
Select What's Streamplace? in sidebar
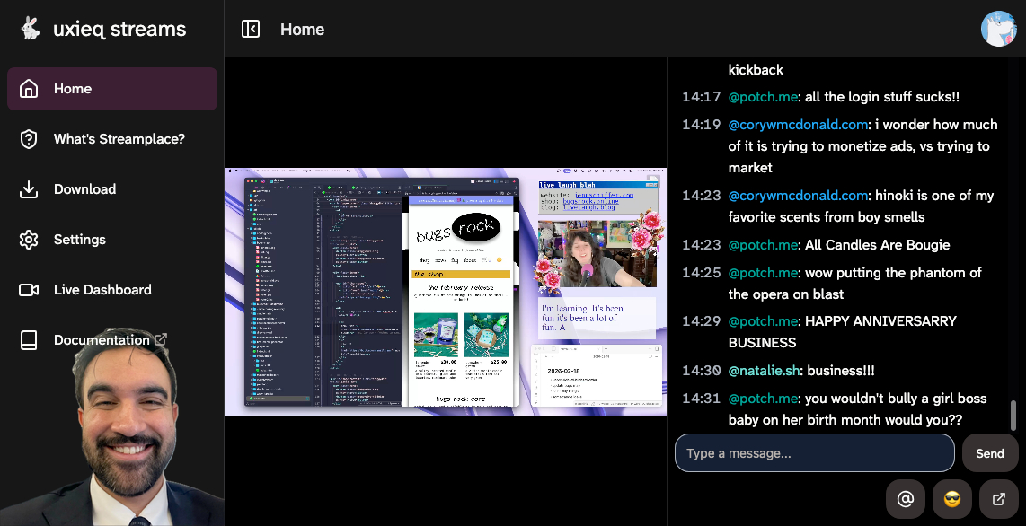click(x=119, y=139)
